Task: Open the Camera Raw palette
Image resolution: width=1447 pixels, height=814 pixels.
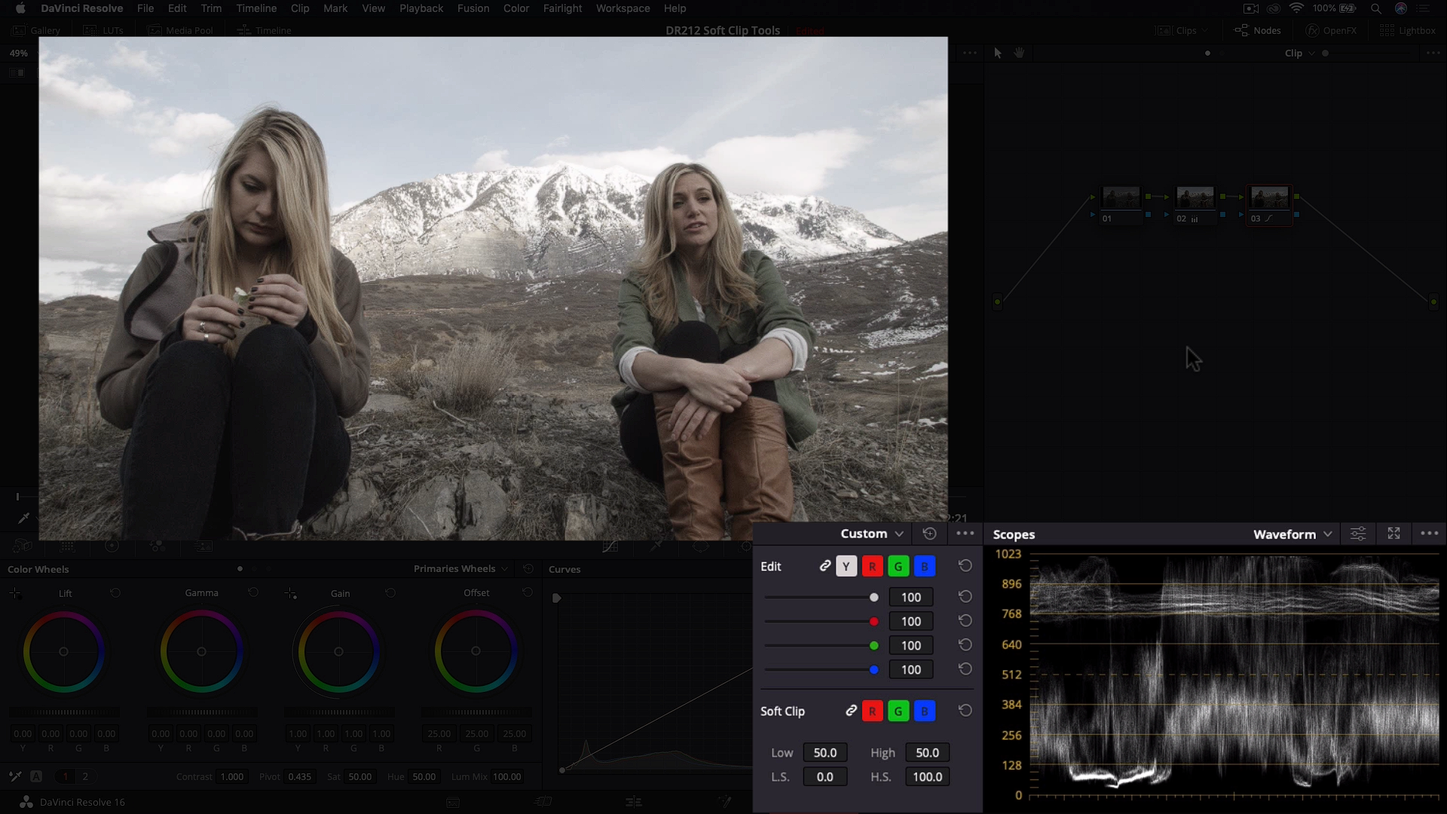Action: pyautogui.click(x=23, y=546)
